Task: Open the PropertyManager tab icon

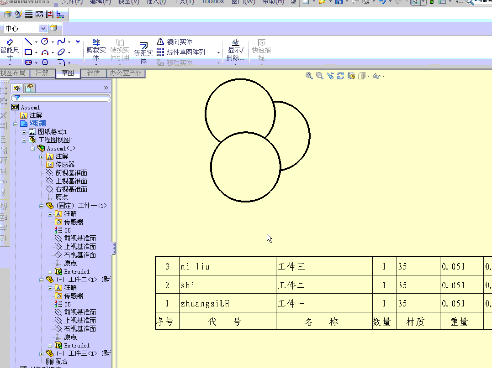Action: 29,88
